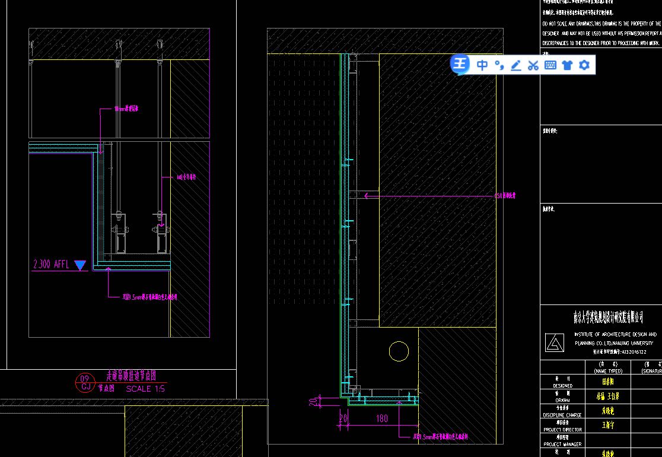Click the company triangle logo in title block
The width and height of the screenshot is (662, 457).
pos(555,342)
